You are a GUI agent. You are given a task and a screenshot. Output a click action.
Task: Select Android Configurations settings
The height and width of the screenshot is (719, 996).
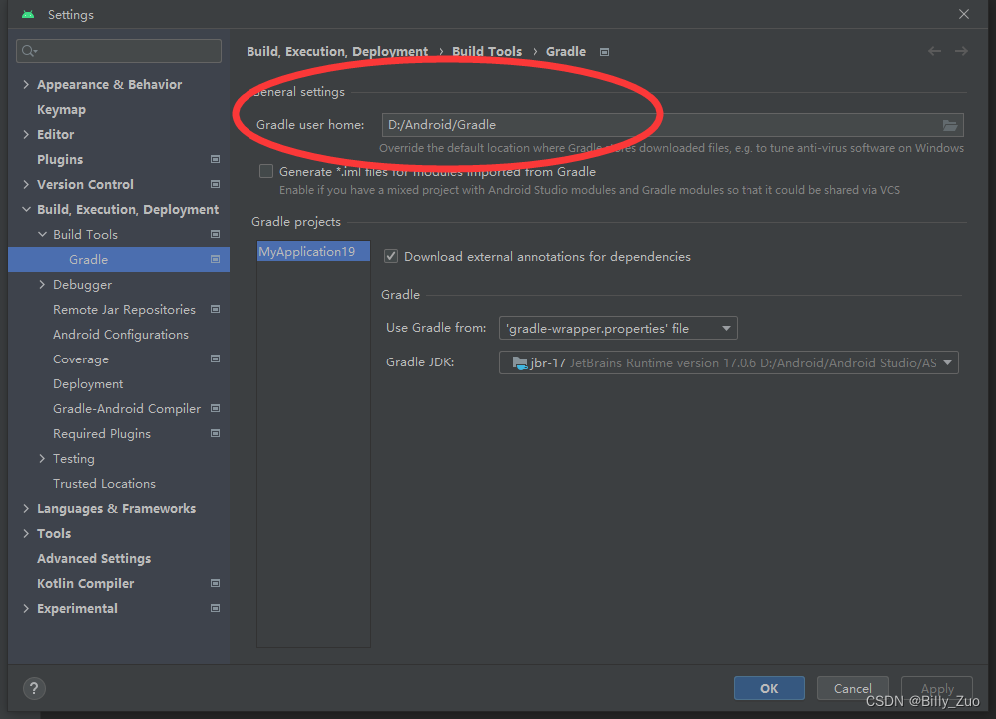click(x=121, y=334)
